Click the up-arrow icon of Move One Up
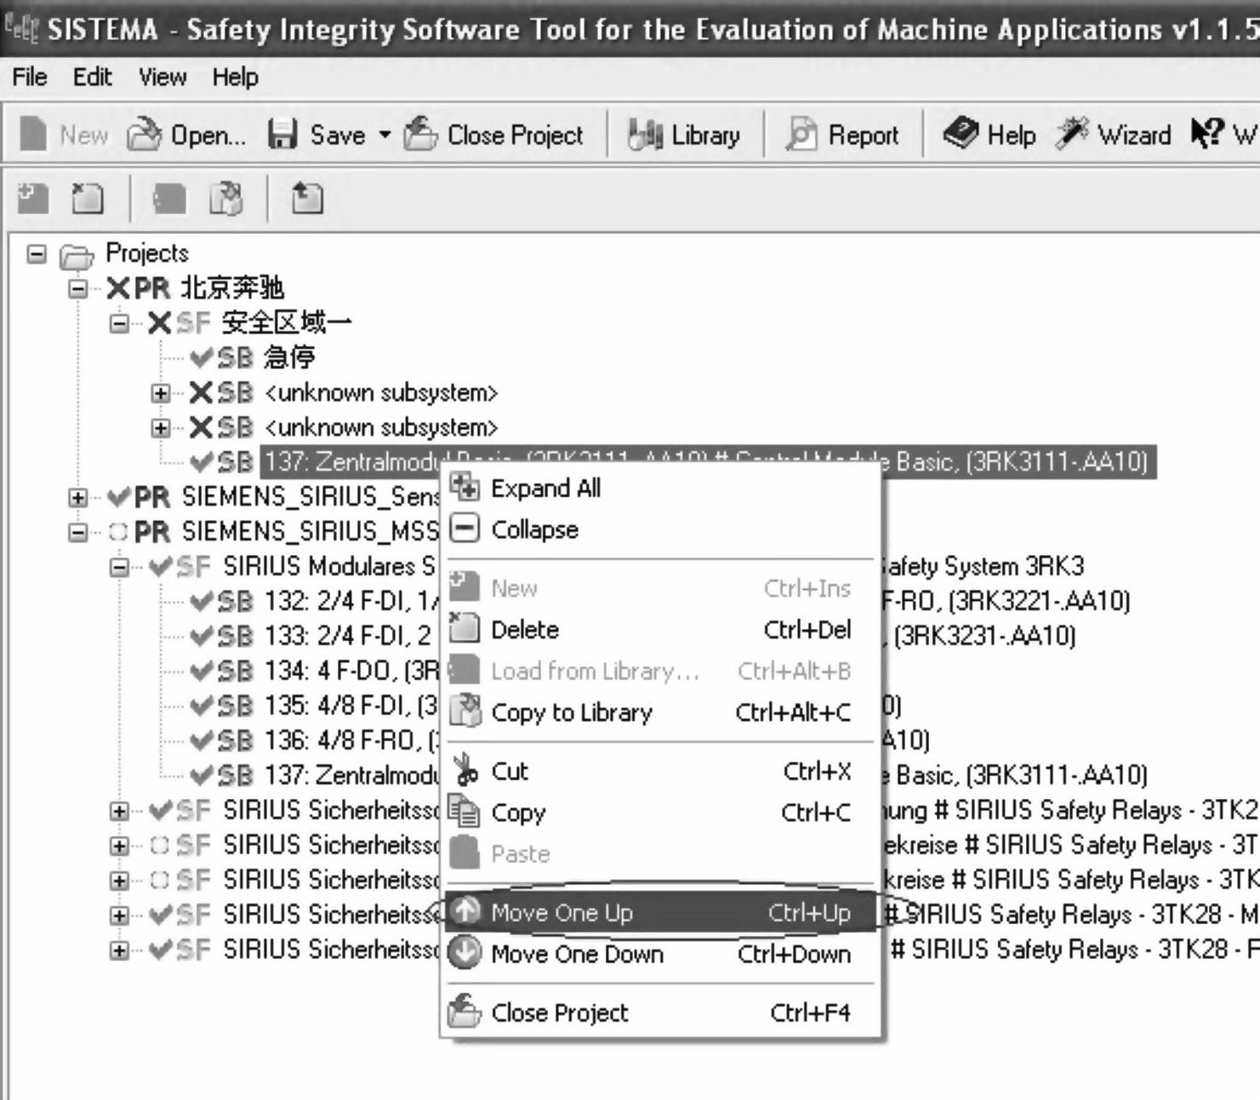Viewport: 1260px width, 1100px height. [x=465, y=912]
